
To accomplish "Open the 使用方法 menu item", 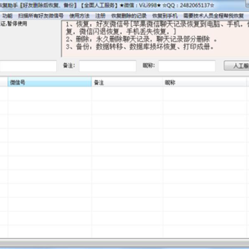I will 80,16.
